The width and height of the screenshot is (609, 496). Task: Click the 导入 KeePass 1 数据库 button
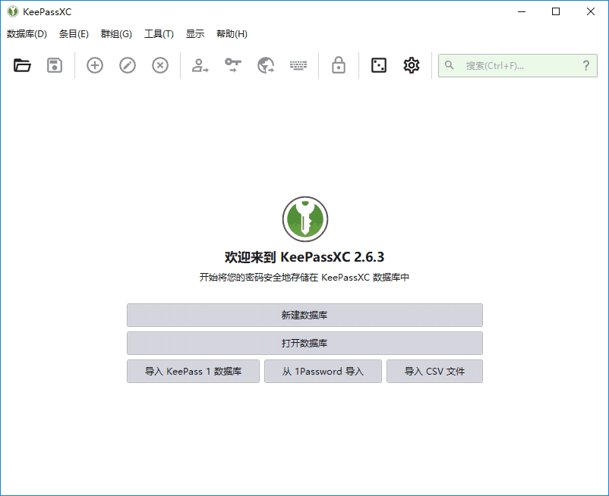tap(193, 371)
